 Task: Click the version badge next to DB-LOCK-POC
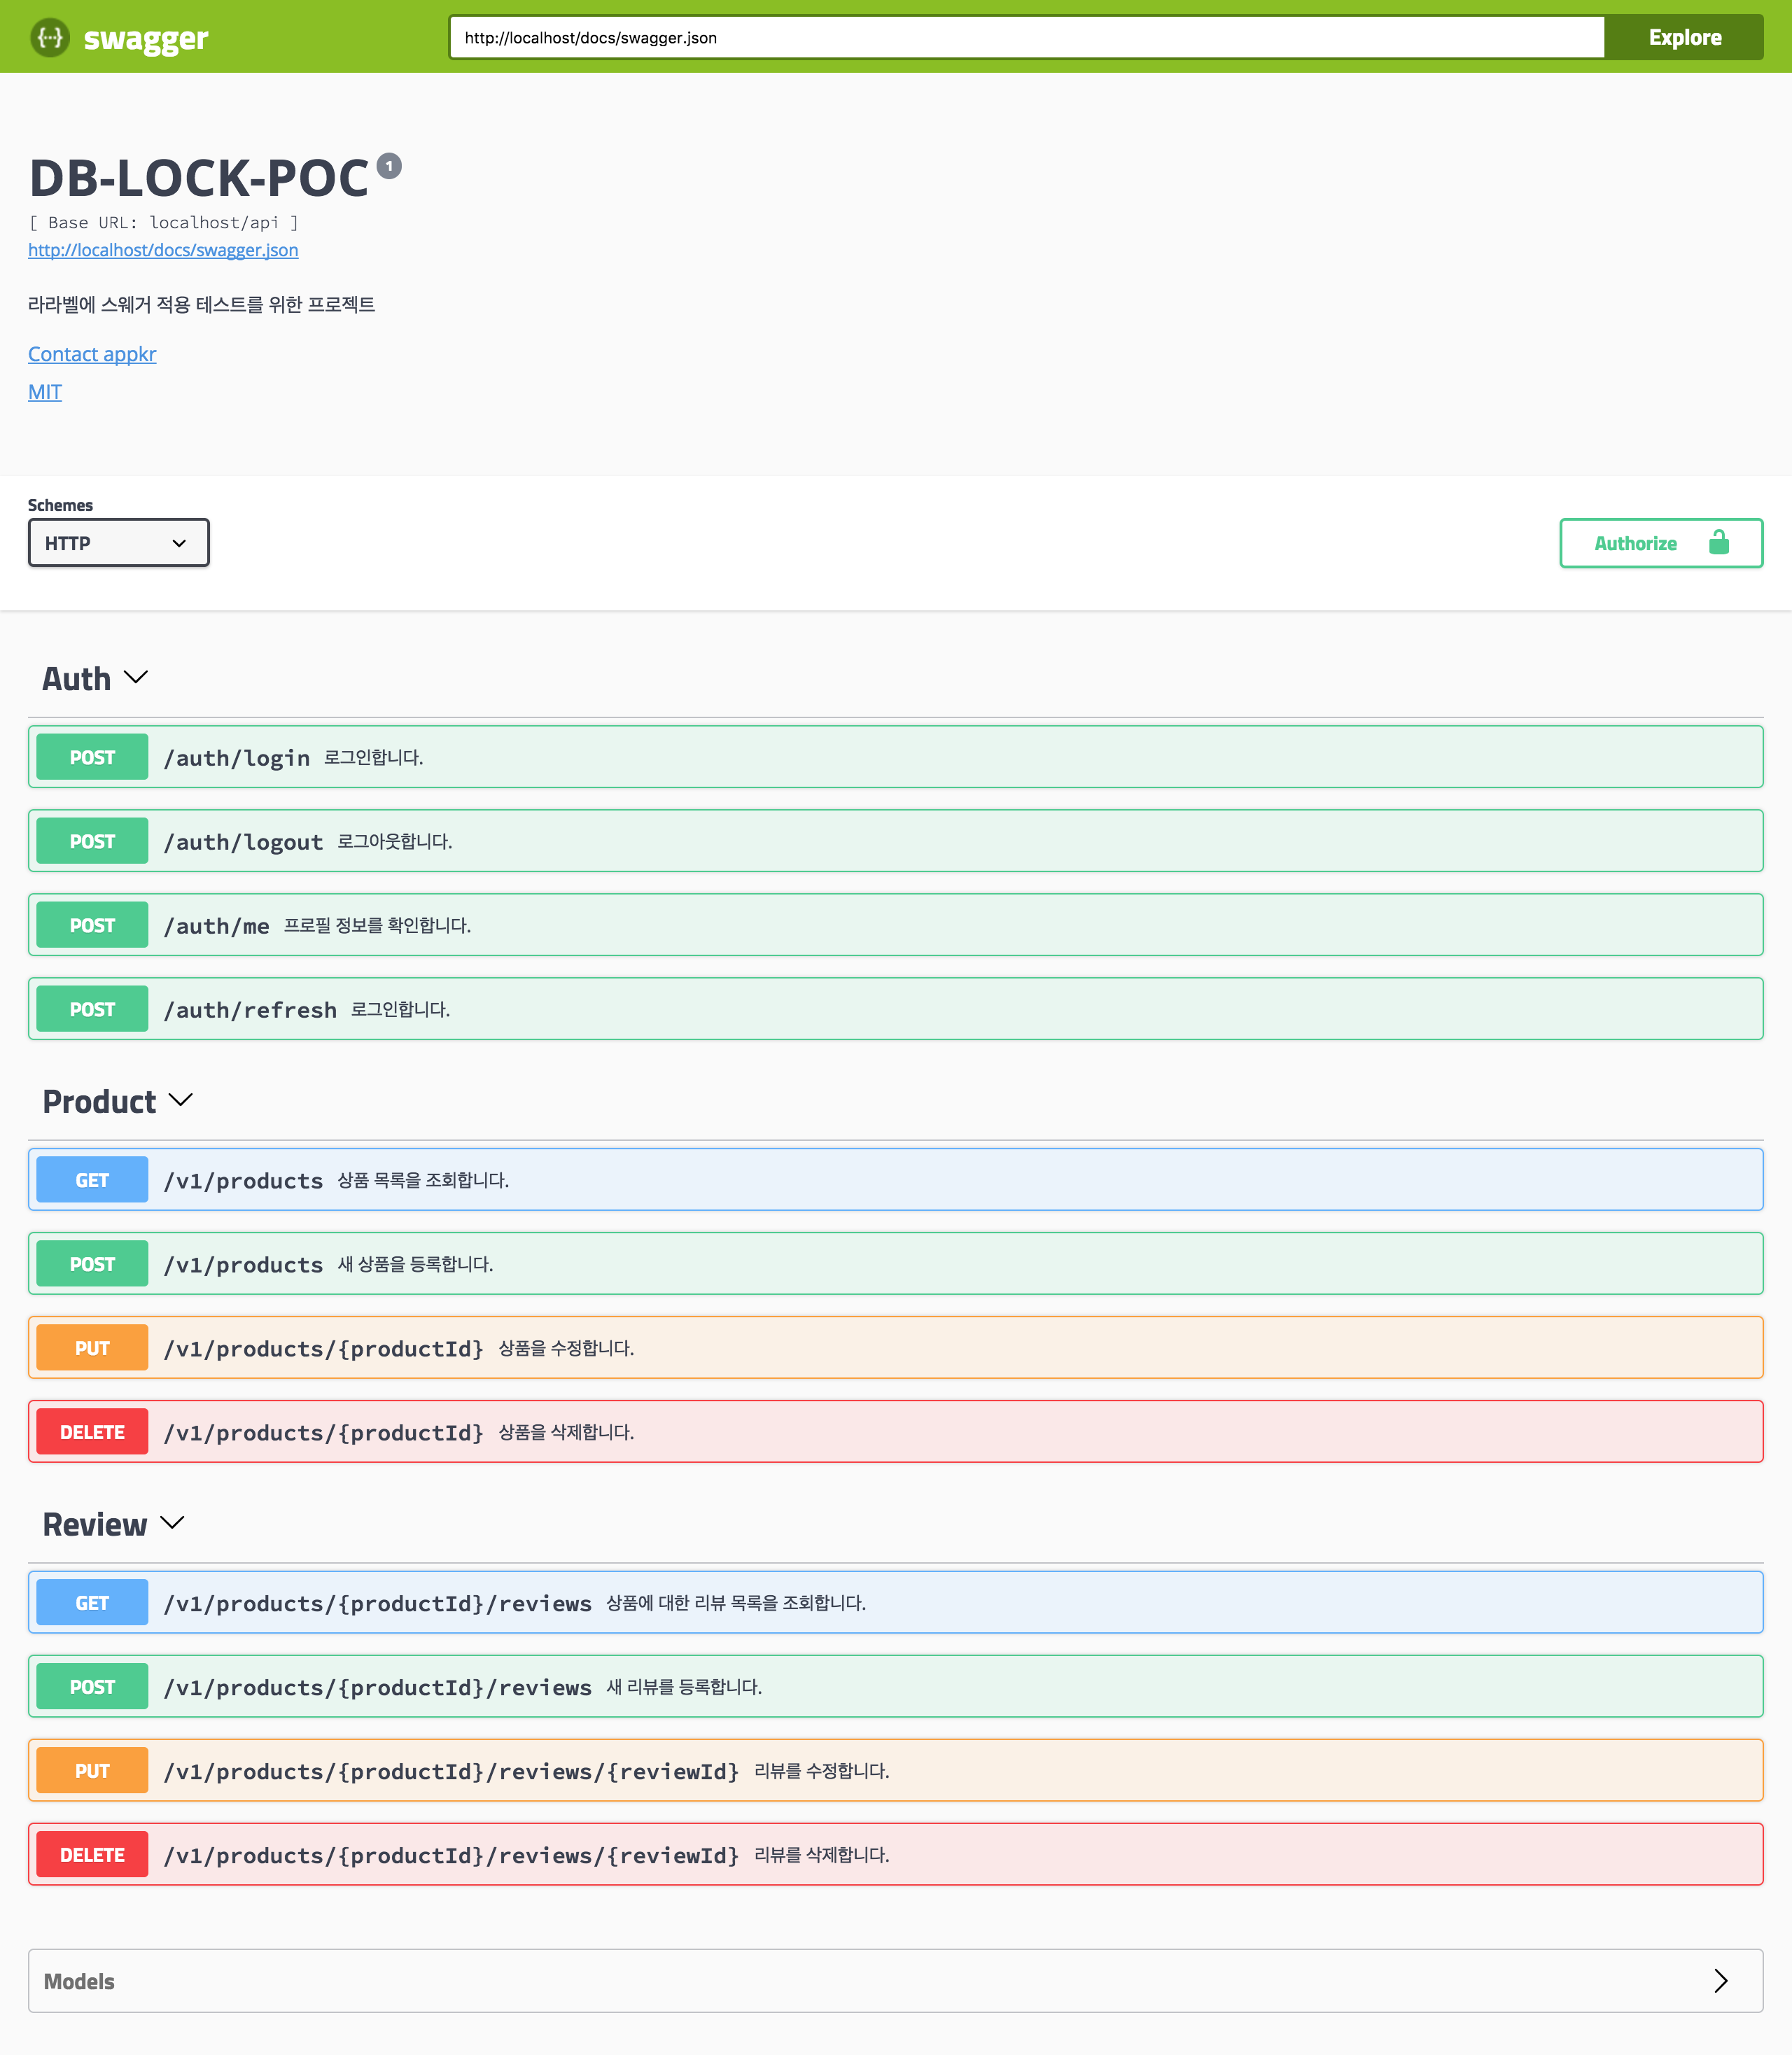coord(389,166)
